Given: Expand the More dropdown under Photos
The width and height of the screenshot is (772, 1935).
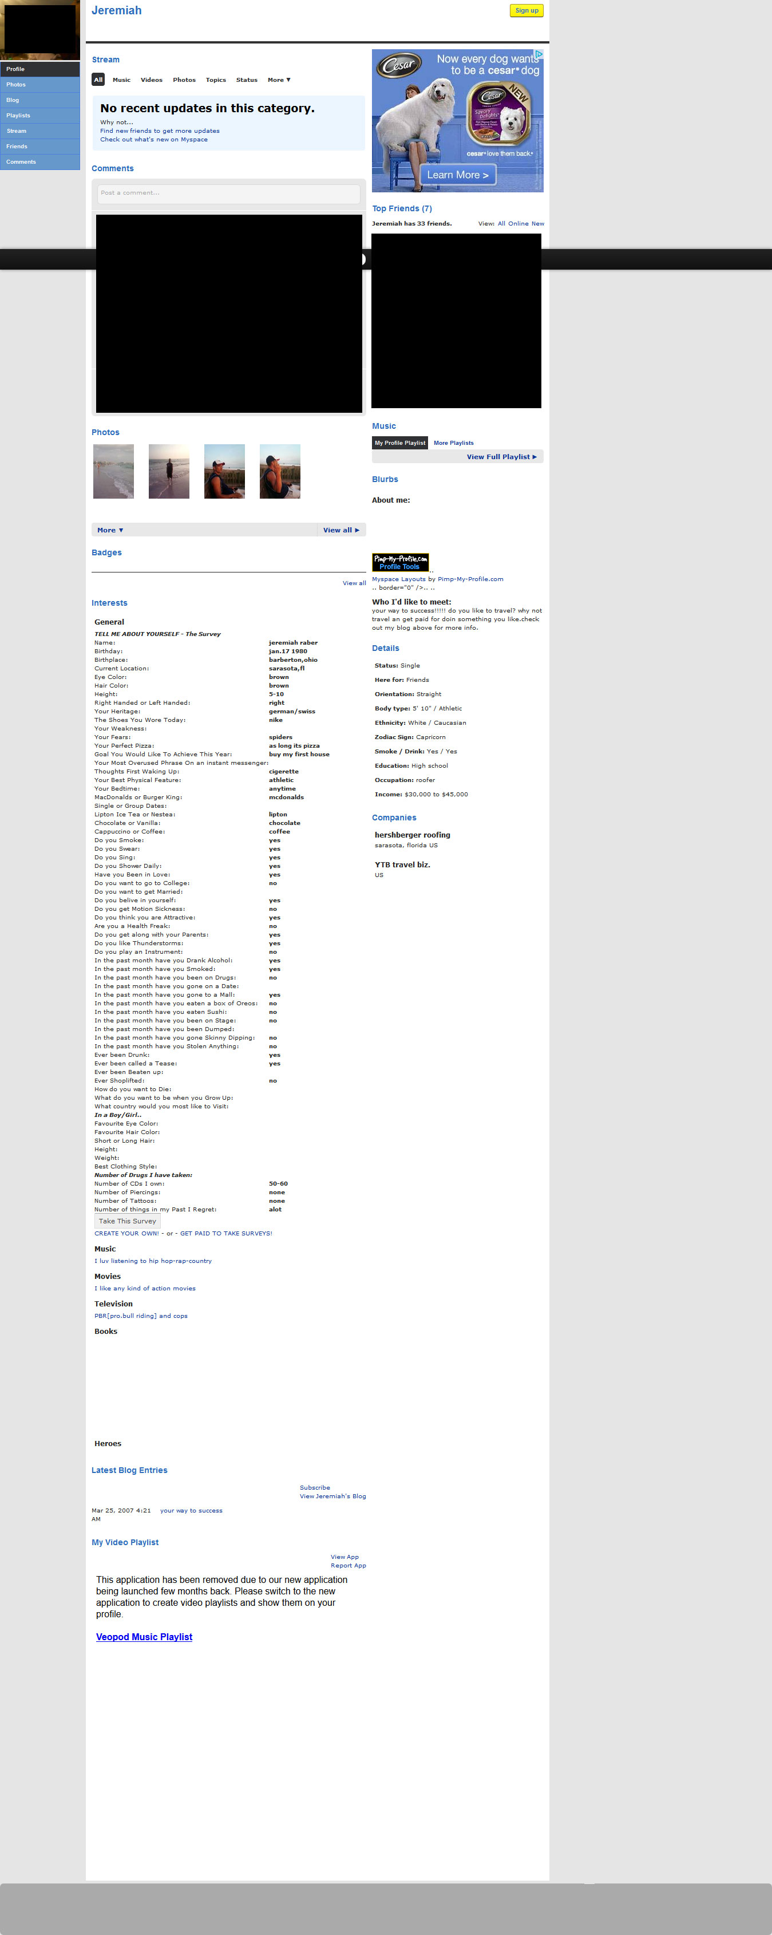Looking at the screenshot, I should point(110,530).
